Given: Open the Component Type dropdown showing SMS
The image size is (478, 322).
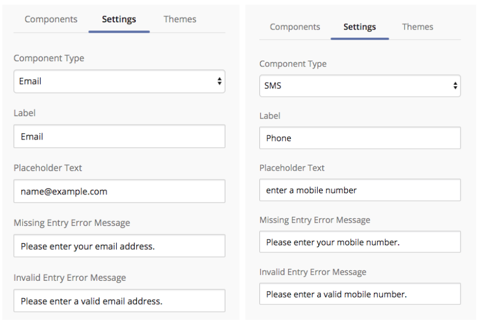Looking at the screenshot, I should coord(360,86).
